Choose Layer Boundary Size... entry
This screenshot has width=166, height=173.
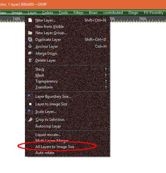[67, 96]
